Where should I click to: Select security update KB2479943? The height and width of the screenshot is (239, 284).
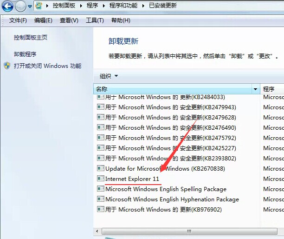pyautogui.click(x=167, y=107)
